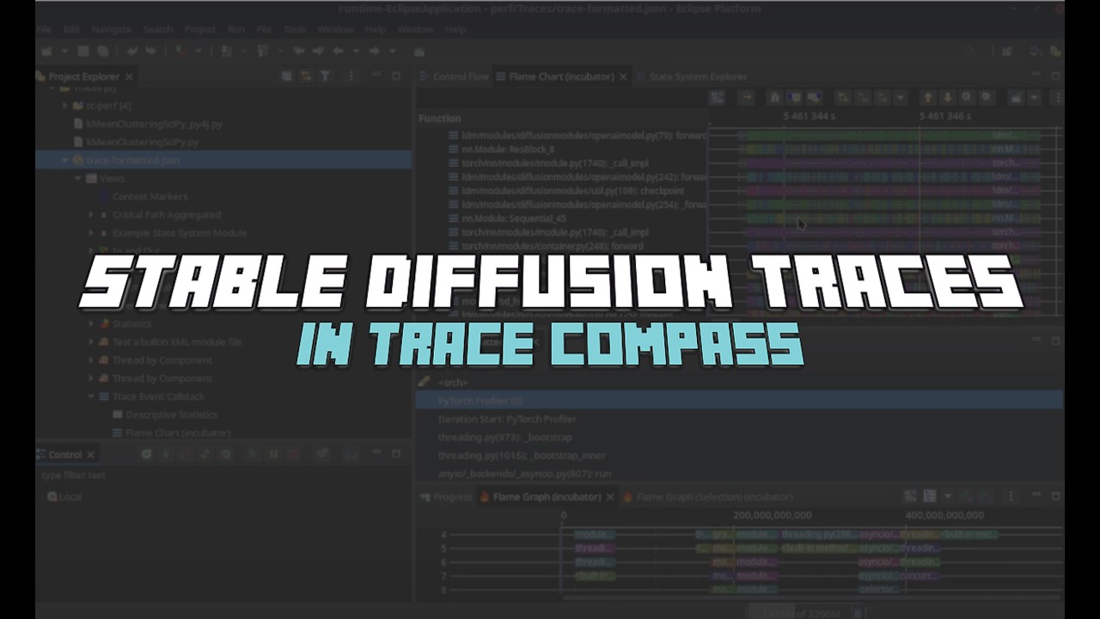Click the Save icon in main toolbar
The image size is (1100, 619).
coord(83,51)
